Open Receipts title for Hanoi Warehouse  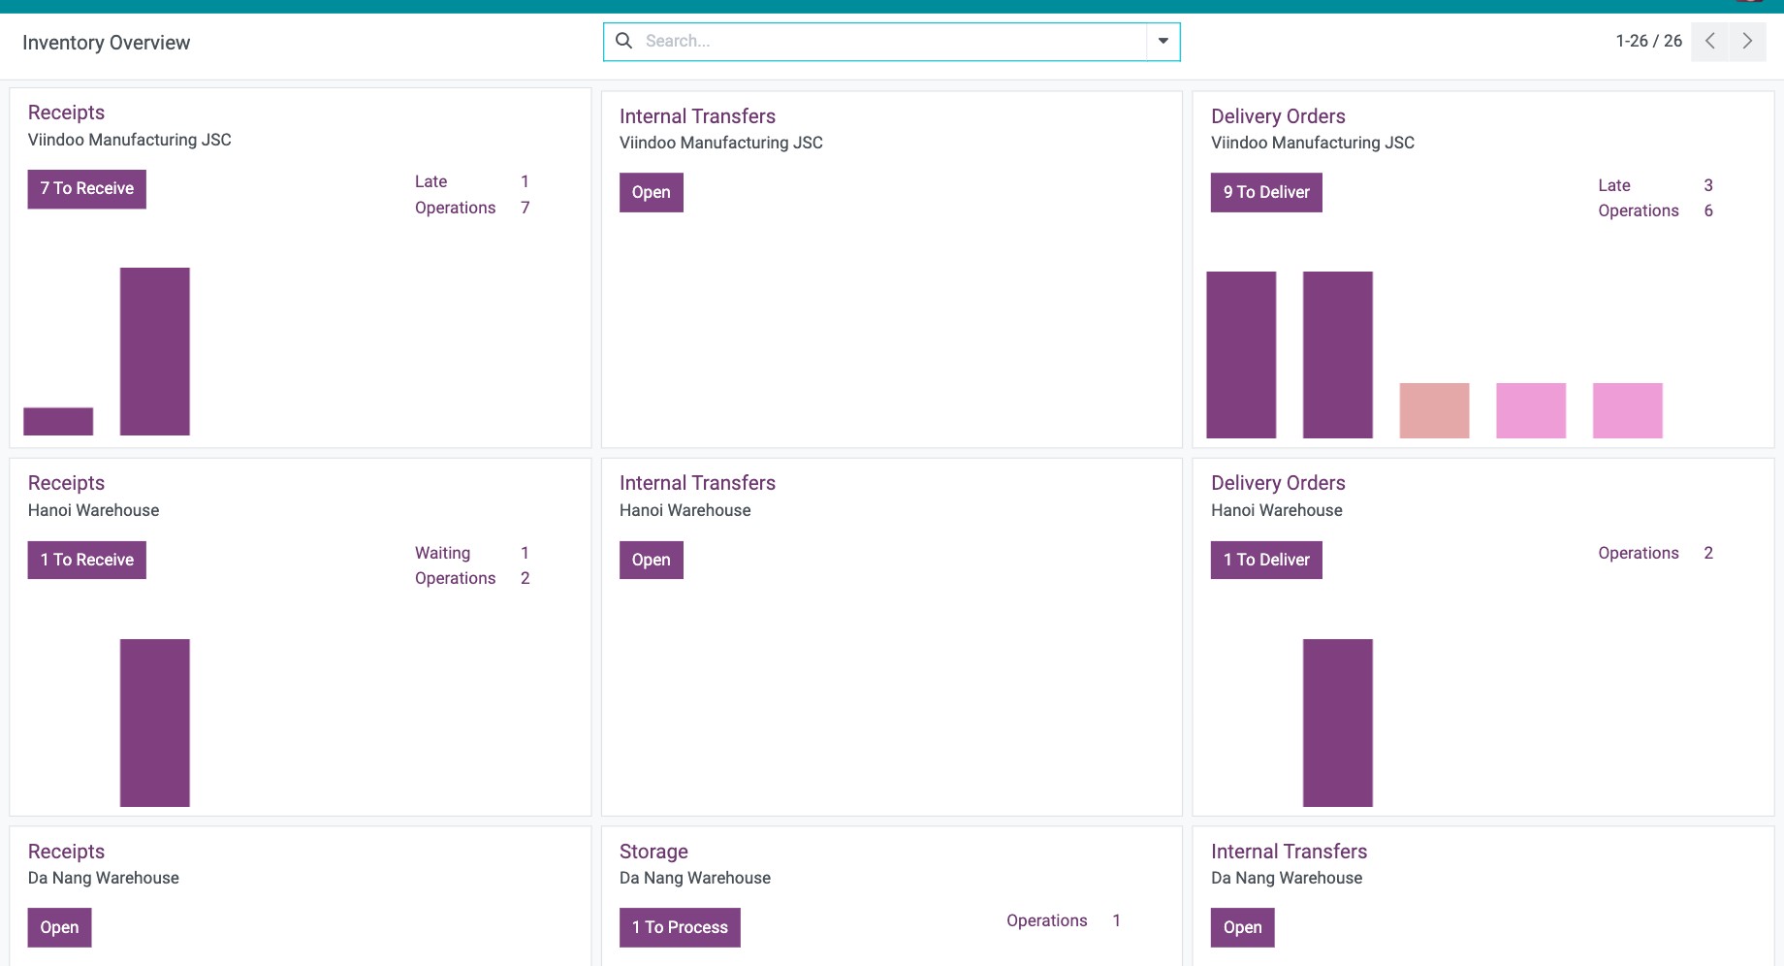click(x=66, y=483)
